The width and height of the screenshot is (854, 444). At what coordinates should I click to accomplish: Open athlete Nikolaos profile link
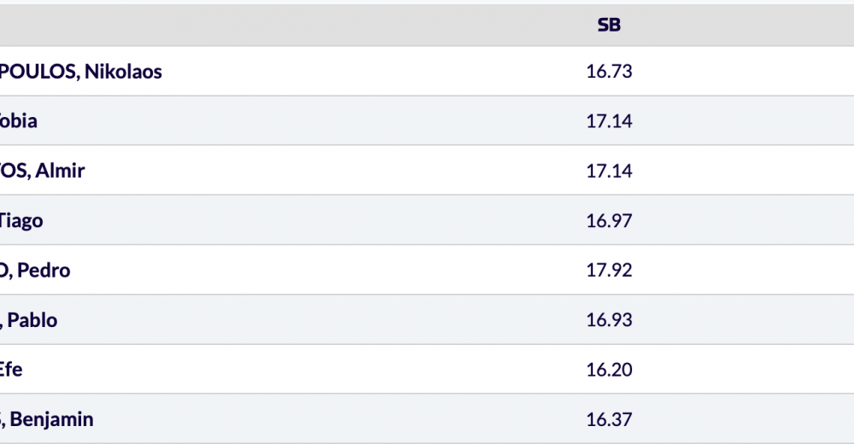point(81,72)
